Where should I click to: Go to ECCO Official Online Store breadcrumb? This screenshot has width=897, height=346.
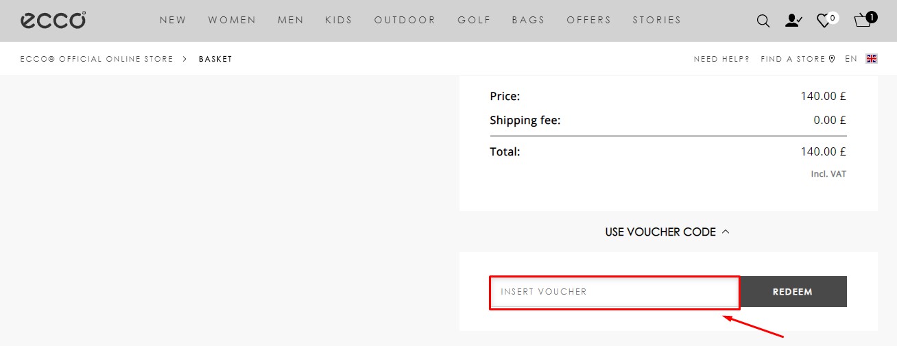[97, 59]
